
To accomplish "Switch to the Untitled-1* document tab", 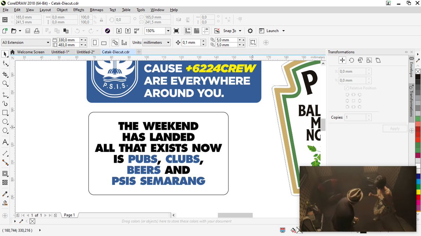I will 60,52.
